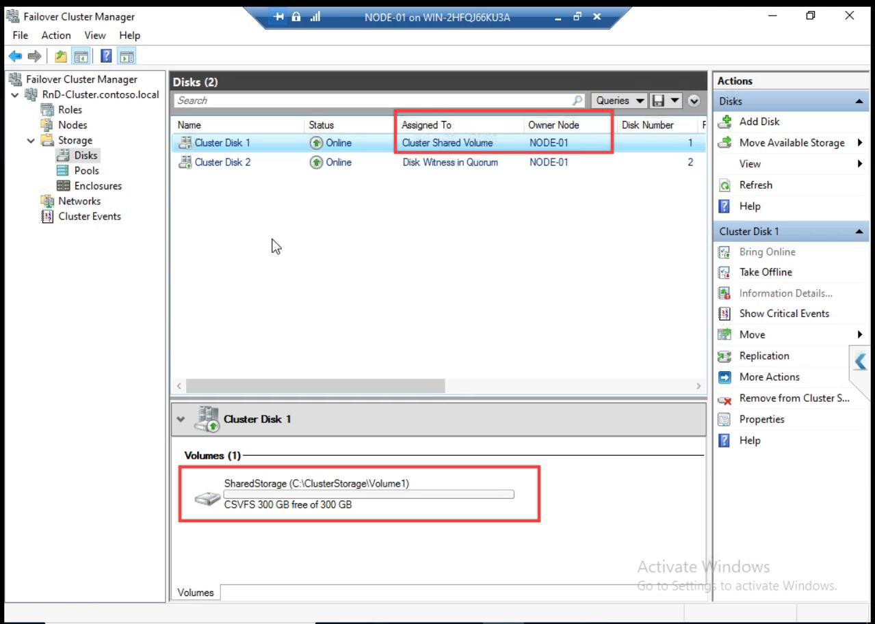Expand the Move submenu in Actions
This screenshot has width=875, height=624.
(860, 335)
